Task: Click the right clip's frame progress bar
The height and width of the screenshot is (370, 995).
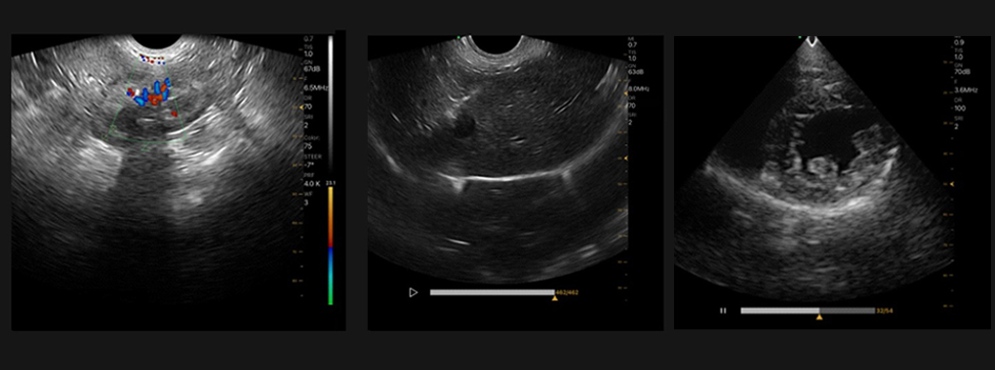Action: [x=808, y=311]
